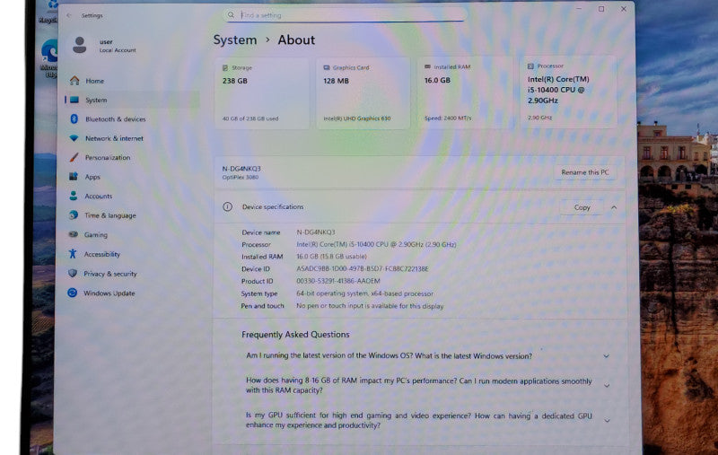Click the back arrow in Settings title bar
Viewport: 718px width, 455px height.
pos(69,15)
